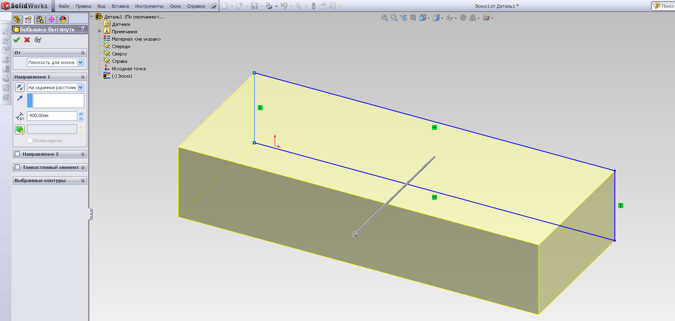Select Исходная точка in the tree
Image resolution: width=675 pixels, height=321 pixels.
click(129, 69)
